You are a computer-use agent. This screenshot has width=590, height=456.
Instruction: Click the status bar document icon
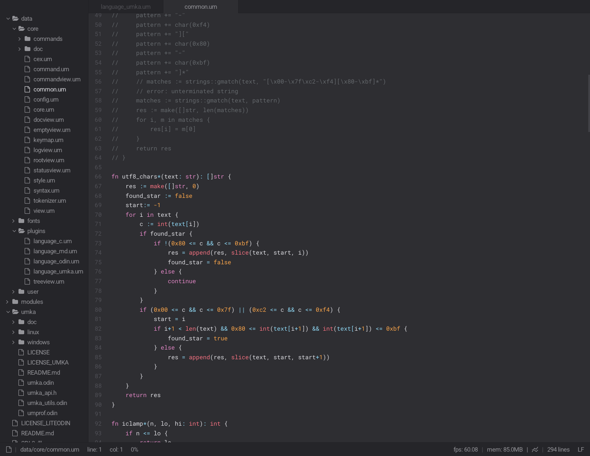pos(9,449)
